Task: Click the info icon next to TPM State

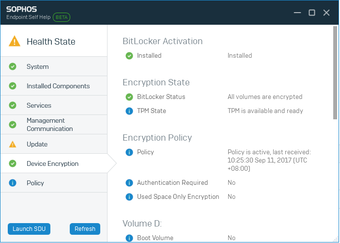Action: (x=129, y=111)
